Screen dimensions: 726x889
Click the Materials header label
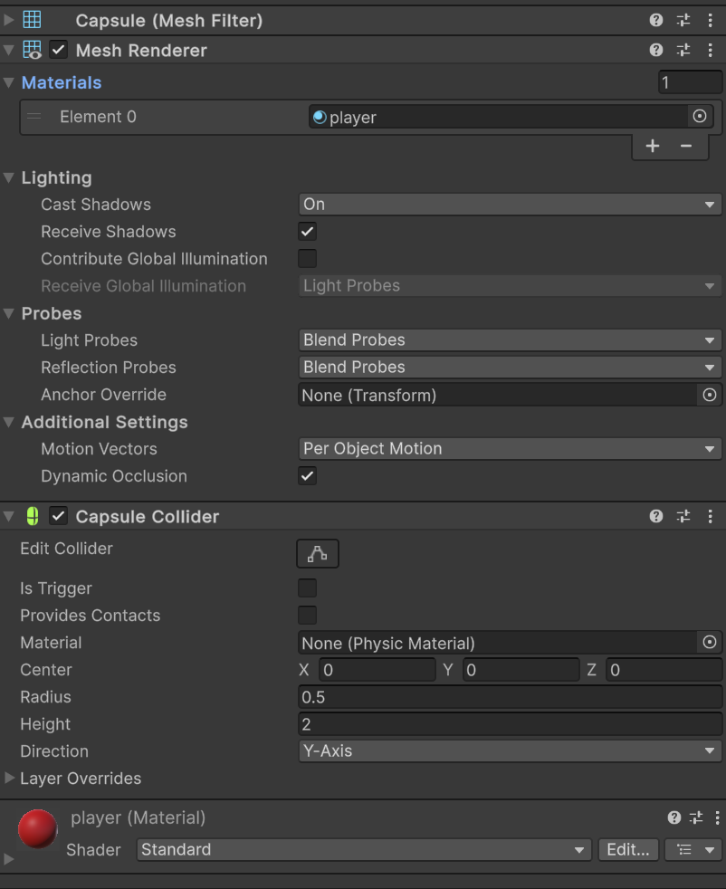pos(62,82)
